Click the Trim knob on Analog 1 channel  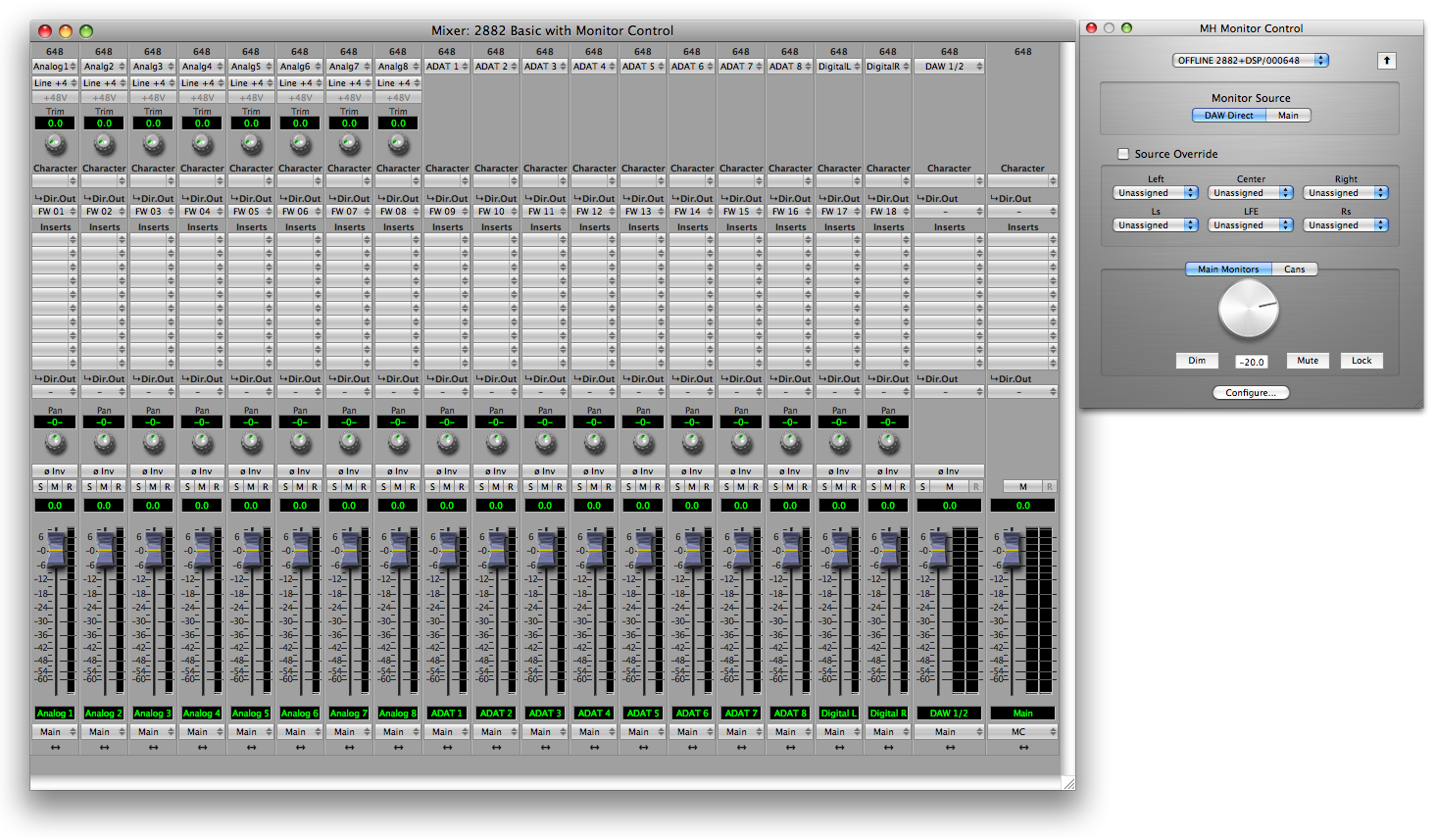pos(56,144)
